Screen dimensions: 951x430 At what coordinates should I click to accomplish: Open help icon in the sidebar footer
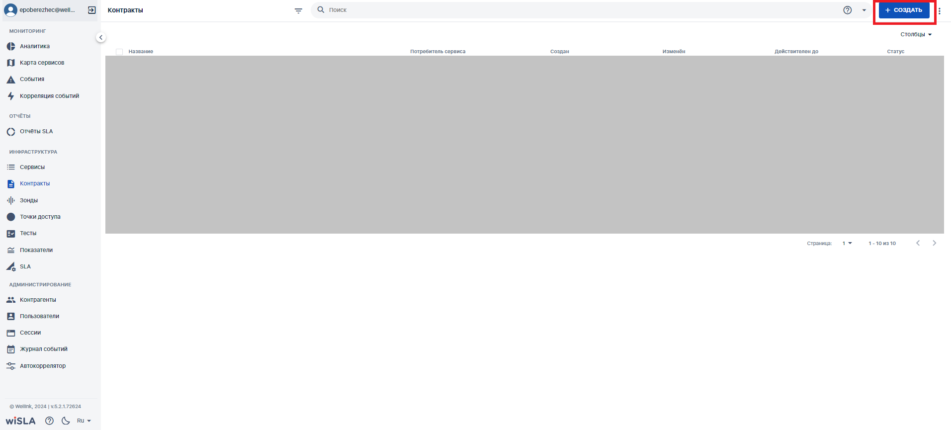pos(49,421)
